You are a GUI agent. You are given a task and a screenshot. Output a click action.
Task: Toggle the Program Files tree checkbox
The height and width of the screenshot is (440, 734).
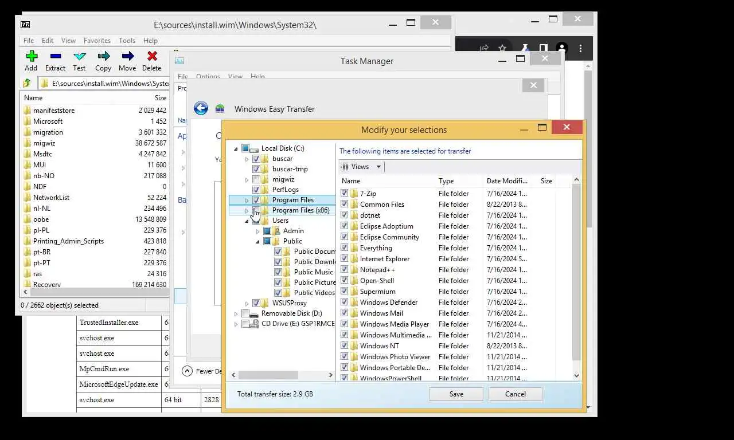(256, 200)
